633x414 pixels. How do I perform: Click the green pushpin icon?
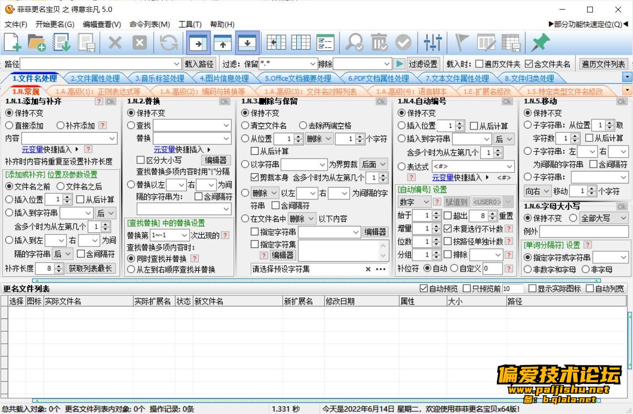tap(540, 43)
